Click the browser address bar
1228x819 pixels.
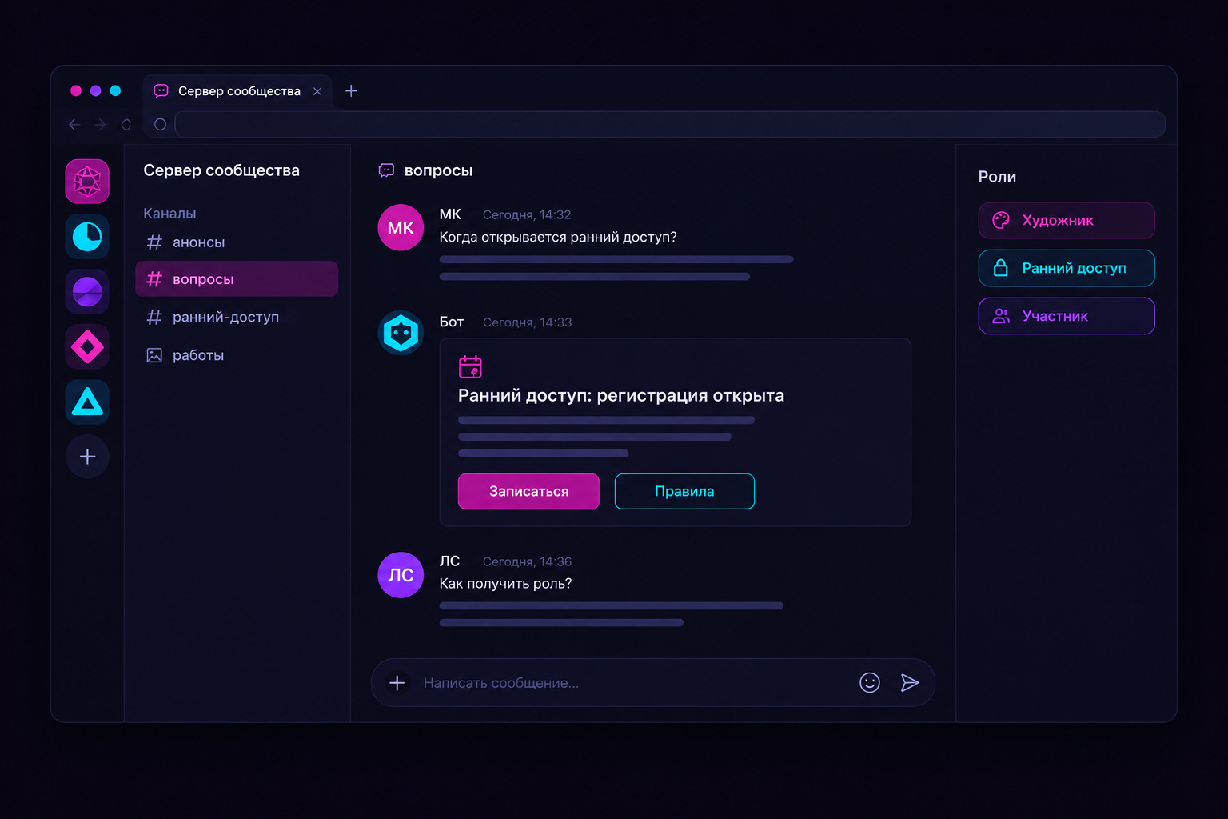pos(669,124)
